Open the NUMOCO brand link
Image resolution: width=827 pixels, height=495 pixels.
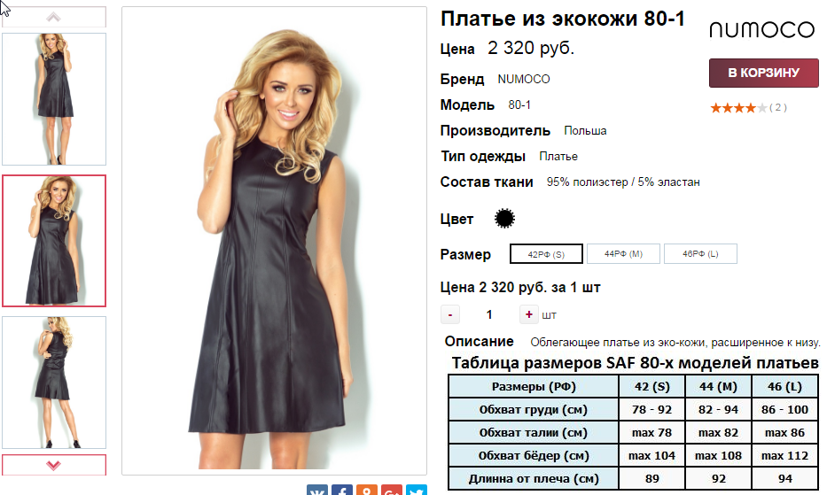tap(523, 79)
